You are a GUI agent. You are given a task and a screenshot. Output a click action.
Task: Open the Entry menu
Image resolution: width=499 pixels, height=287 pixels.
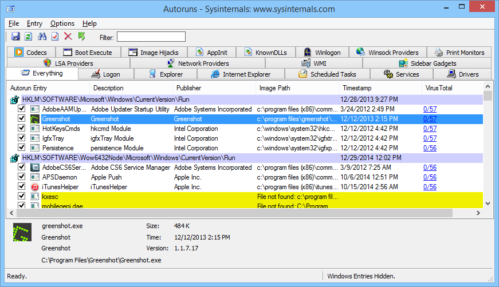[34, 23]
